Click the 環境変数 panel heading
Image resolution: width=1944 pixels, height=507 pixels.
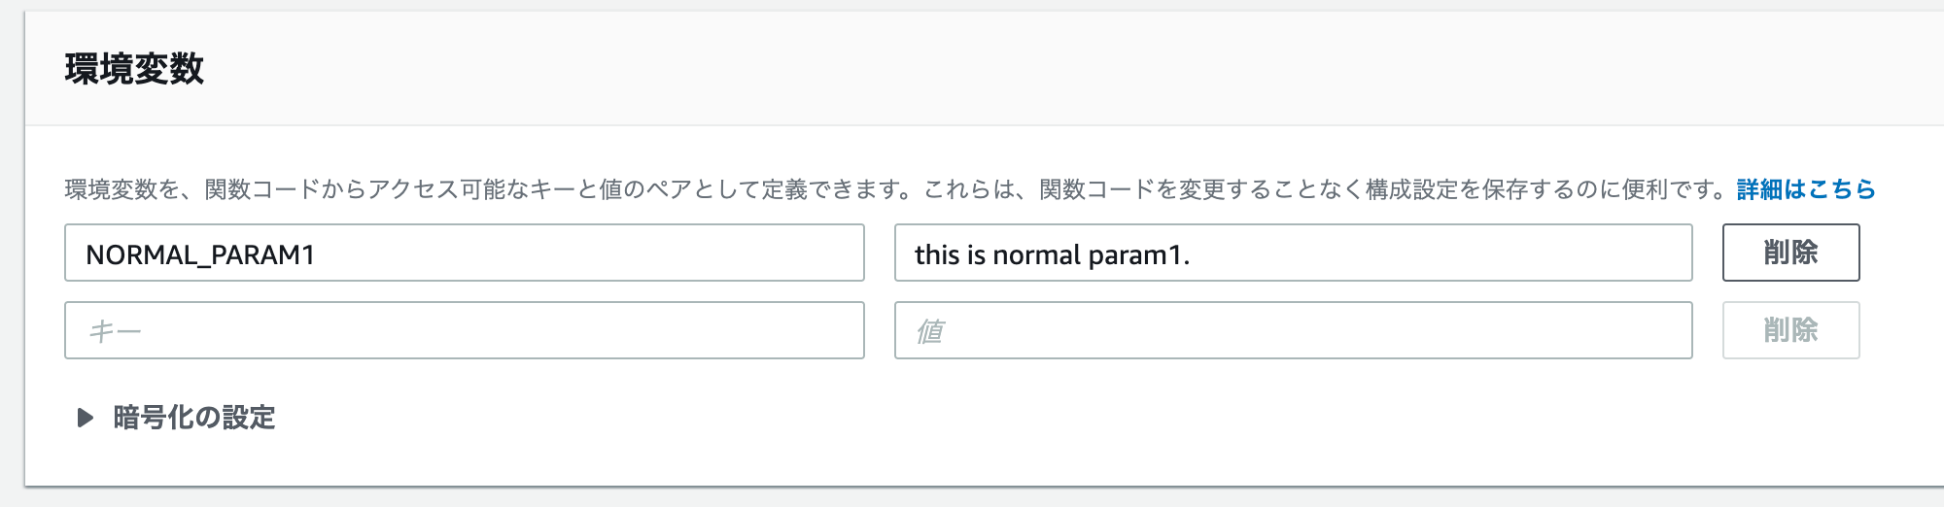[134, 69]
